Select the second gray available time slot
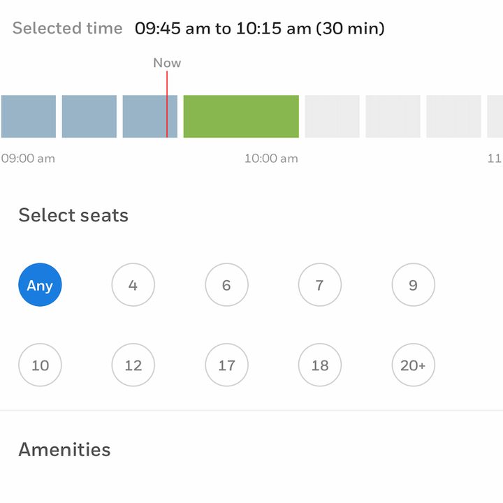The image size is (503, 503). tap(393, 117)
